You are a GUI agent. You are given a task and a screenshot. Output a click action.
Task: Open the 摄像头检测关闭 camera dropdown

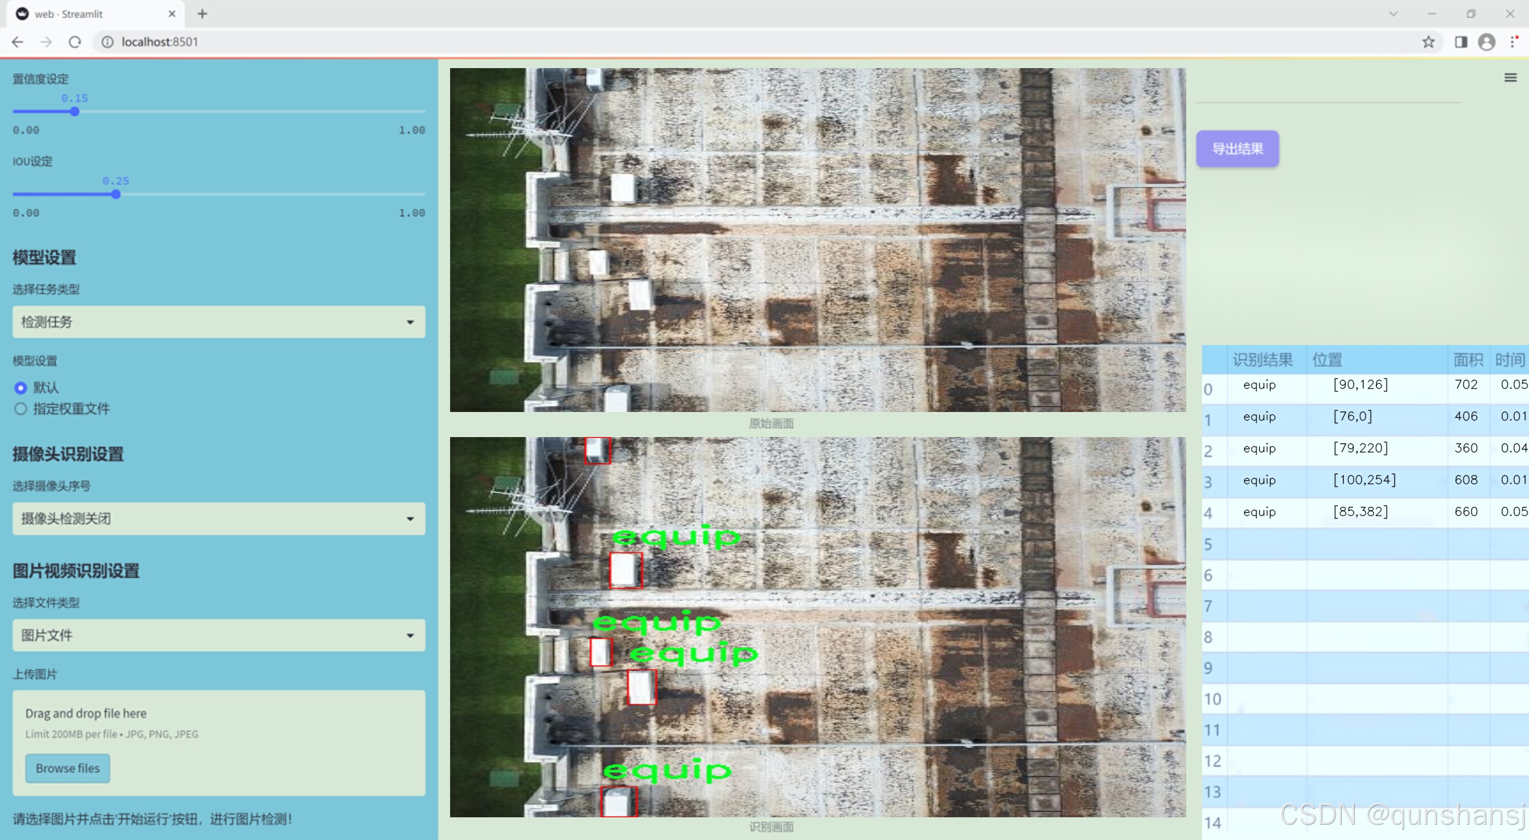[219, 518]
